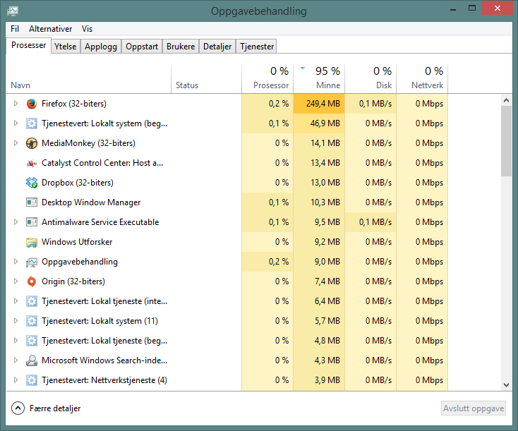Click the Avslutt oppgave button
Image resolution: width=518 pixels, height=431 pixels.
tap(474, 408)
